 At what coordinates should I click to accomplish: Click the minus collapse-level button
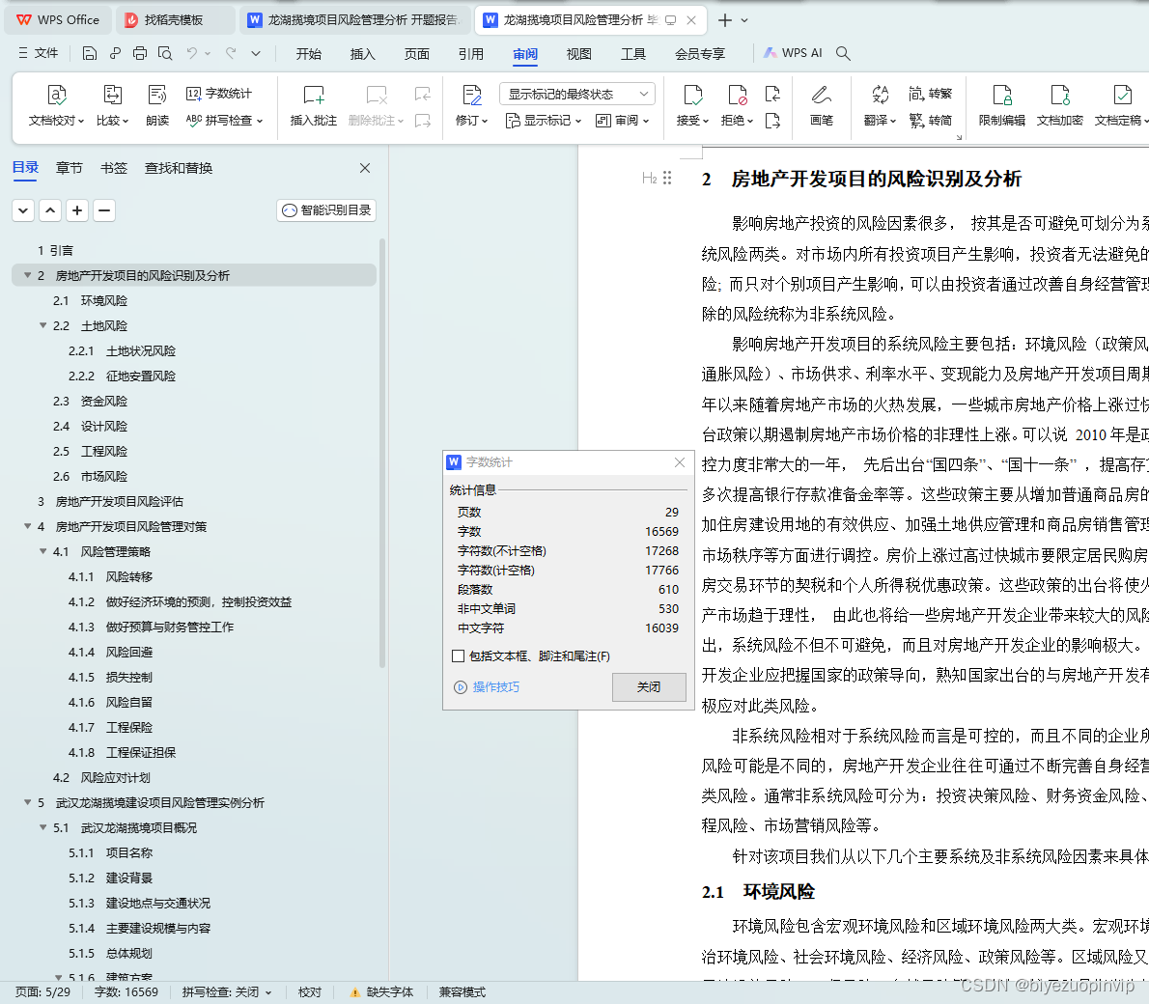(104, 210)
